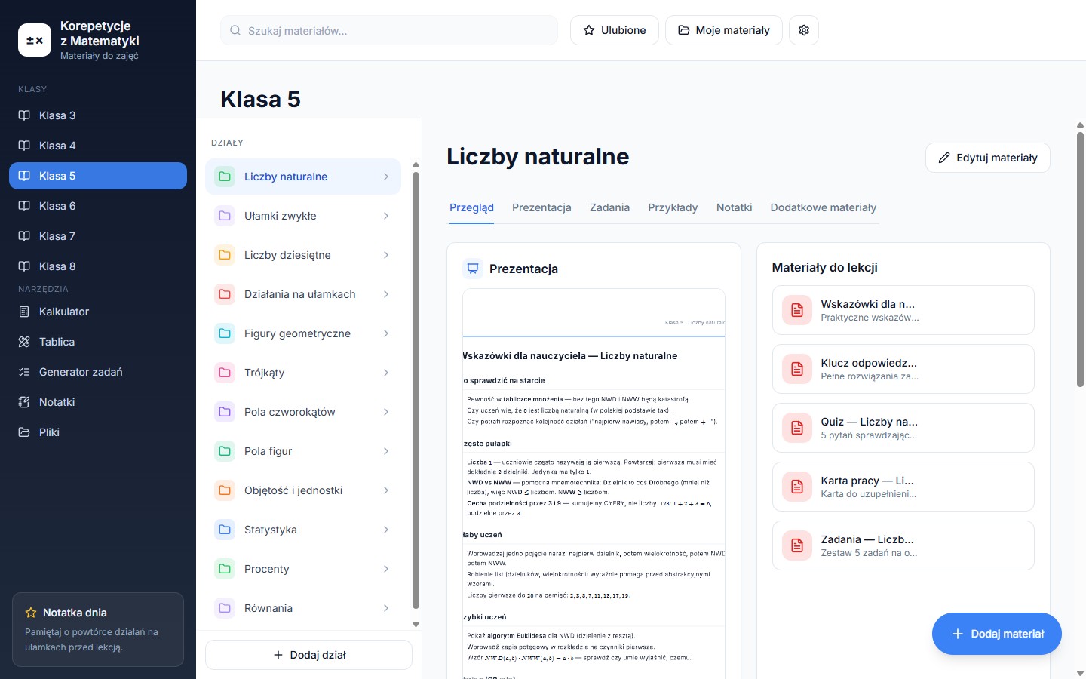Click the Quiz — Liczby na... document icon
Screen dimensions: 1086x679
[797, 428]
